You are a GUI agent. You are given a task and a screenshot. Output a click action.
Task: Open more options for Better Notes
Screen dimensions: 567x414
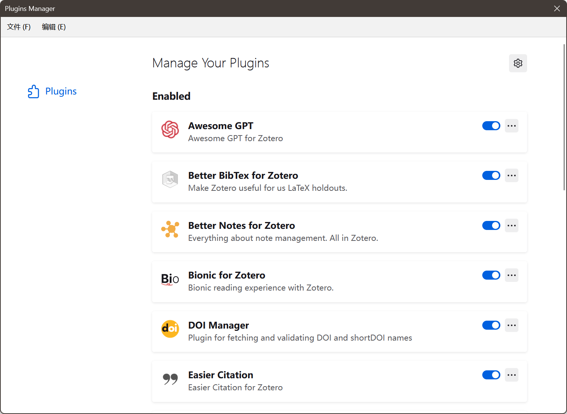coord(511,225)
